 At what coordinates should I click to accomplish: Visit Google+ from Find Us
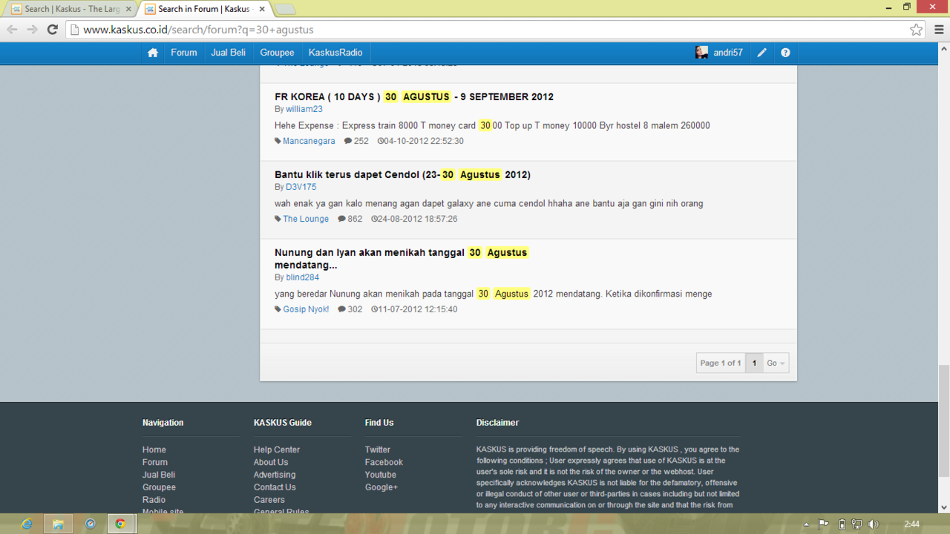[381, 487]
